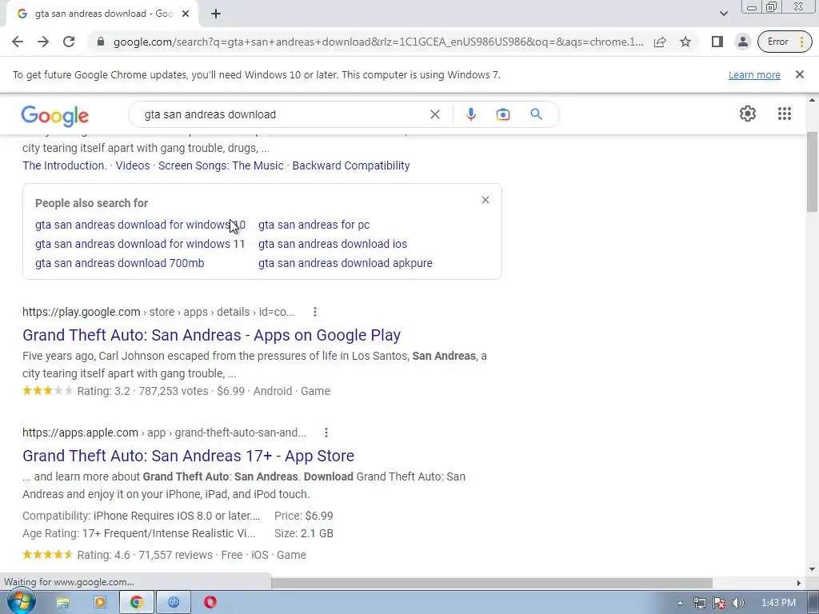Image resolution: width=819 pixels, height=614 pixels.
Task: Search gta san andreas download for windows 10
Action: point(140,225)
